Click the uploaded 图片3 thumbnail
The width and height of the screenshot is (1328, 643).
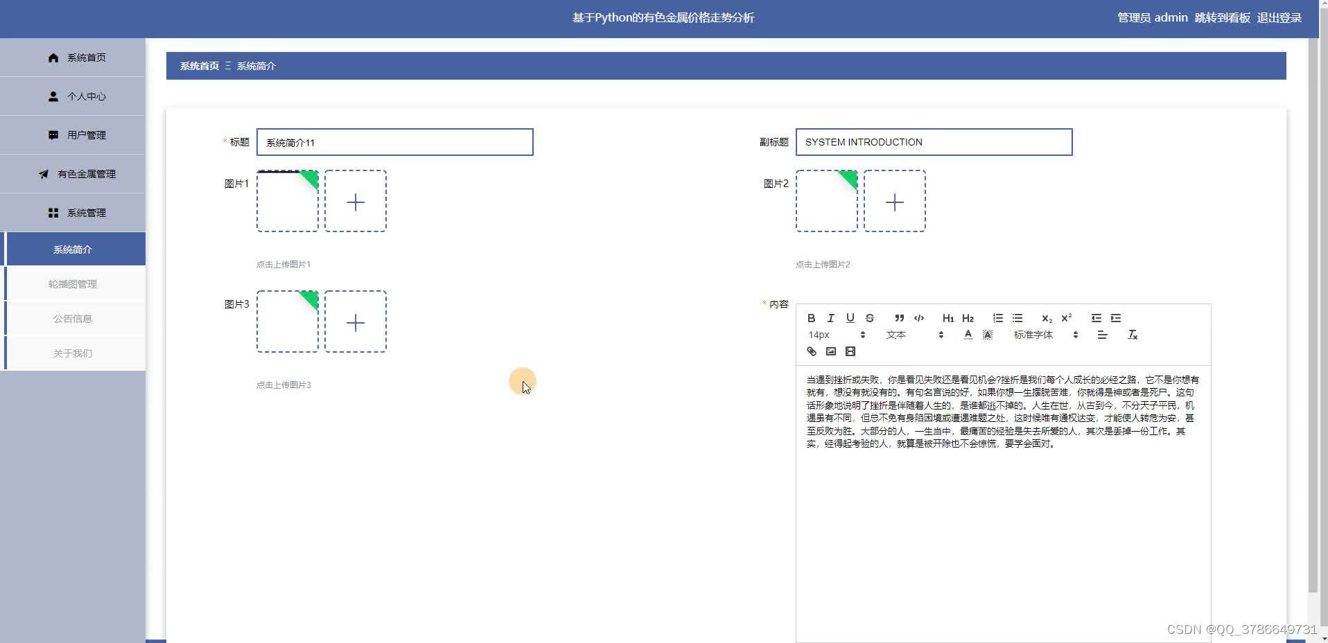point(288,321)
